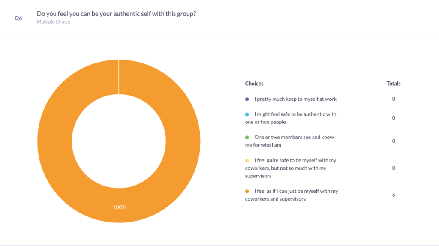The width and height of the screenshot is (439, 246).
Task: Click the orange legend dot for 'coworkers and supervisors'
Action: 247,192
